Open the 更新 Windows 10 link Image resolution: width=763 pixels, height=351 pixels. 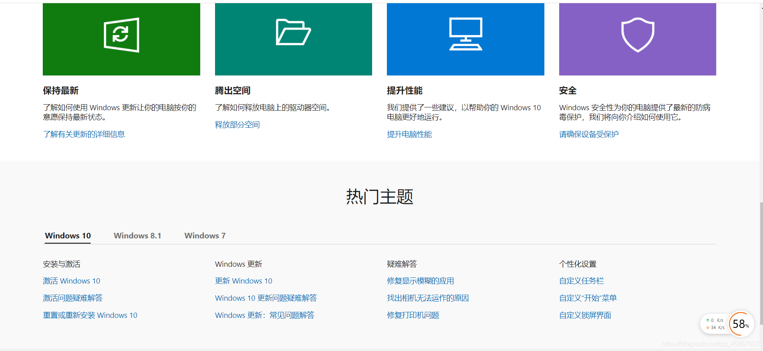click(x=243, y=281)
